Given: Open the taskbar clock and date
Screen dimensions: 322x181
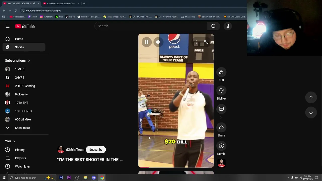Looking at the screenshot, I should click(308, 178).
